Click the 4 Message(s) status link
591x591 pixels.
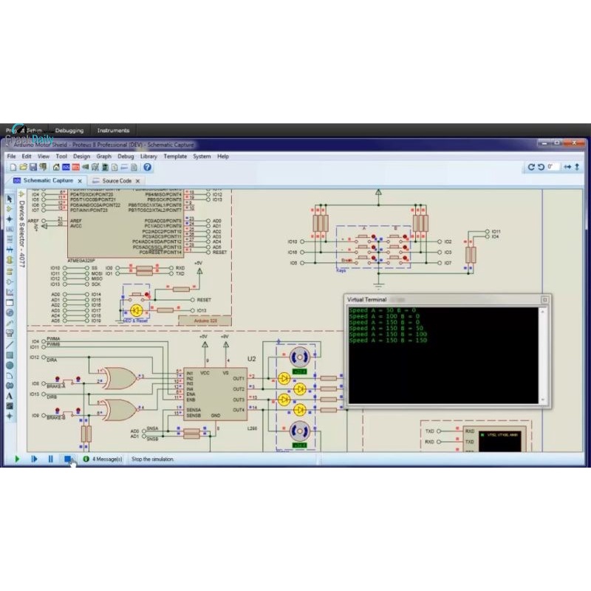coord(107,459)
